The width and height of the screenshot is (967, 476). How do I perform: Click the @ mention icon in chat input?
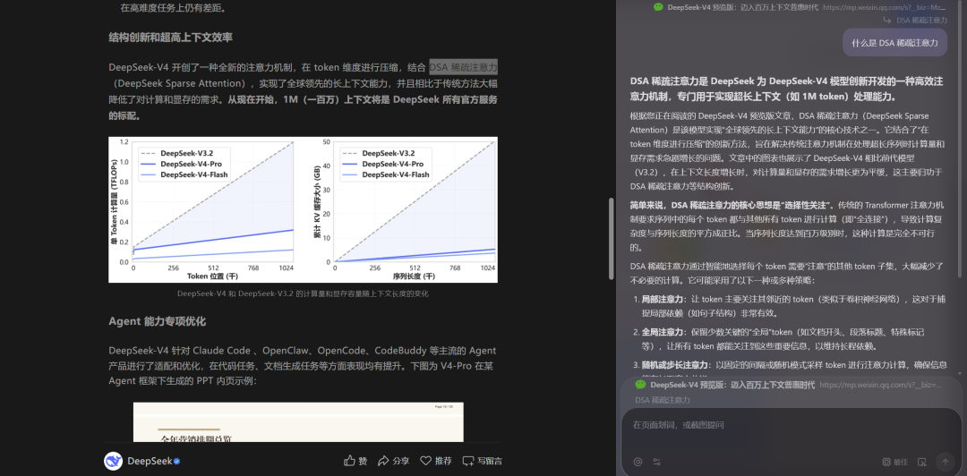pos(638,461)
